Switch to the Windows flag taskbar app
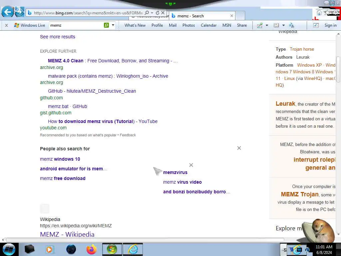The image size is (341, 256). [x=112, y=249]
